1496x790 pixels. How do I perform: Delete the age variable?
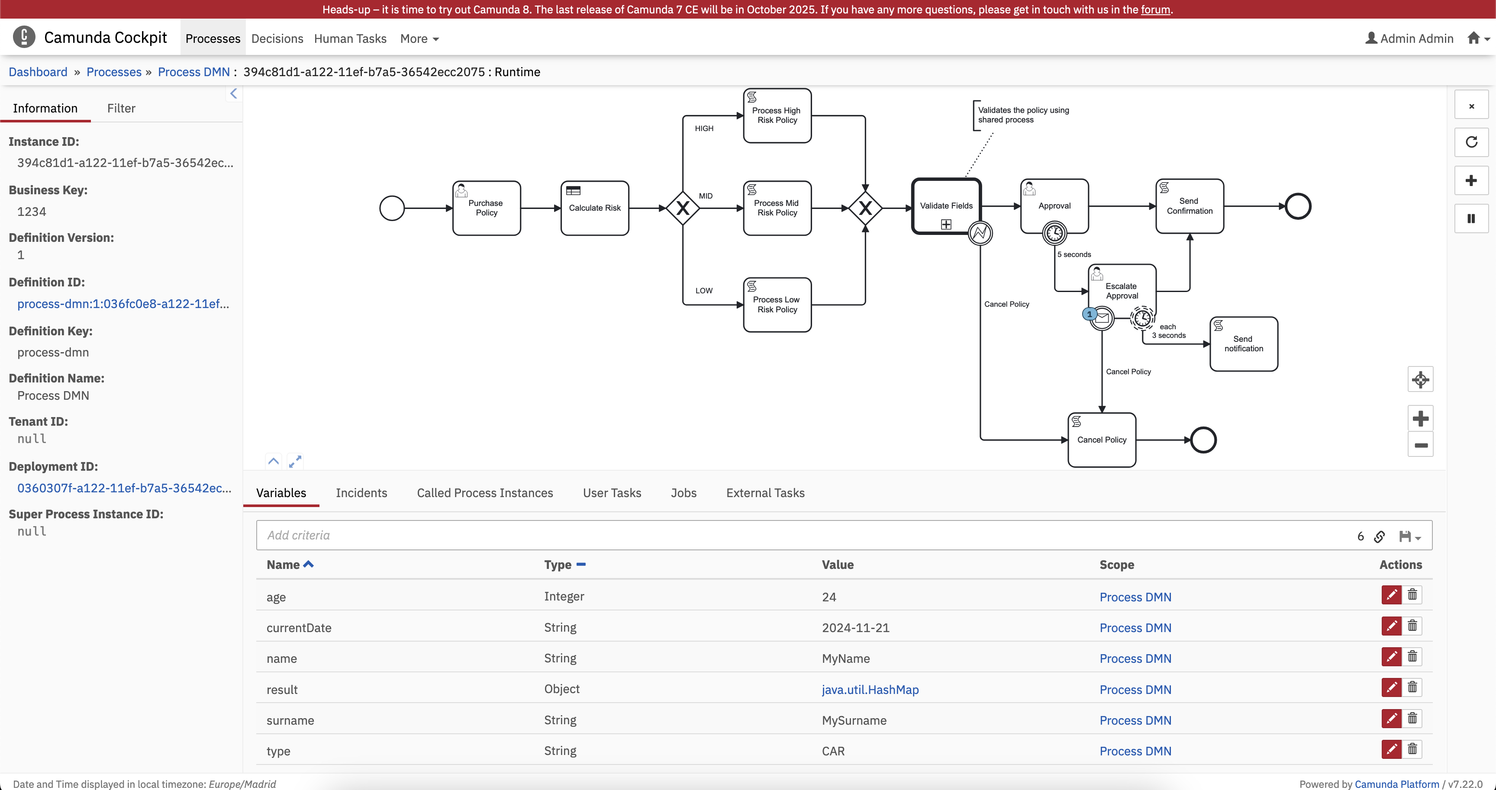pyautogui.click(x=1412, y=595)
